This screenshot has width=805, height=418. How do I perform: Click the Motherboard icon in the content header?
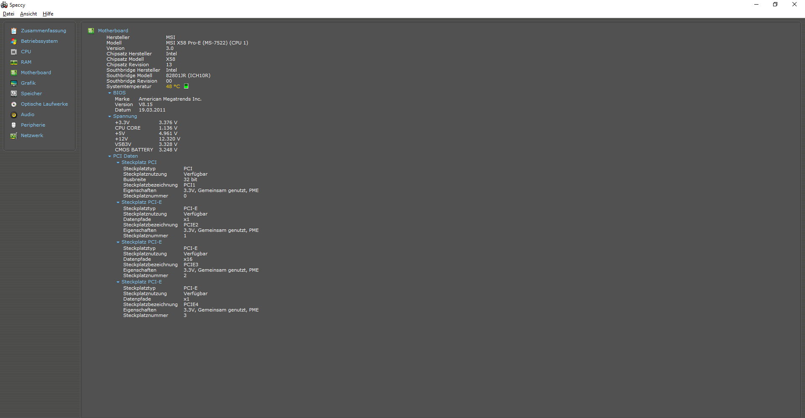pyautogui.click(x=91, y=31)
